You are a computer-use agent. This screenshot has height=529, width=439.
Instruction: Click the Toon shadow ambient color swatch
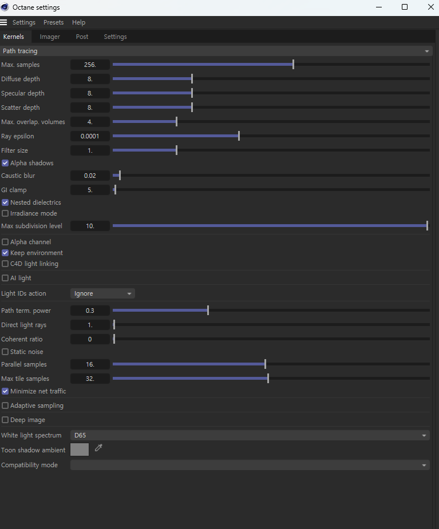tap(80, 450)
